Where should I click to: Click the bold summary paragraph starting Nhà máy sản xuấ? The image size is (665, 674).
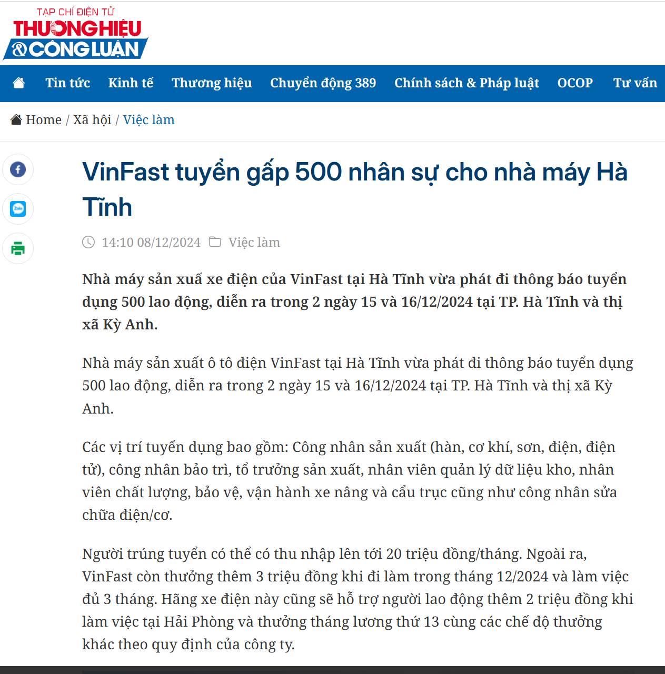(354, 301)
